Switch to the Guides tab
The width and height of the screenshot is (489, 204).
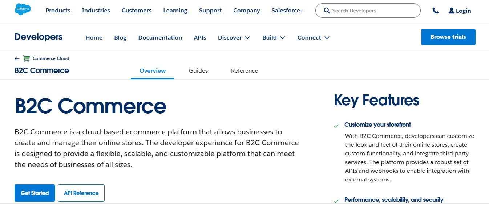click(198, 71)
